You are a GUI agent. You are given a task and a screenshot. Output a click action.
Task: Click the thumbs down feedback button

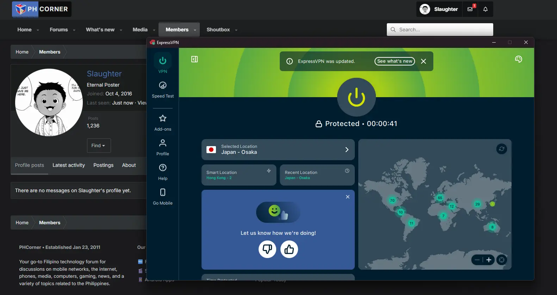pyautogui.click(x=267, y=249)
